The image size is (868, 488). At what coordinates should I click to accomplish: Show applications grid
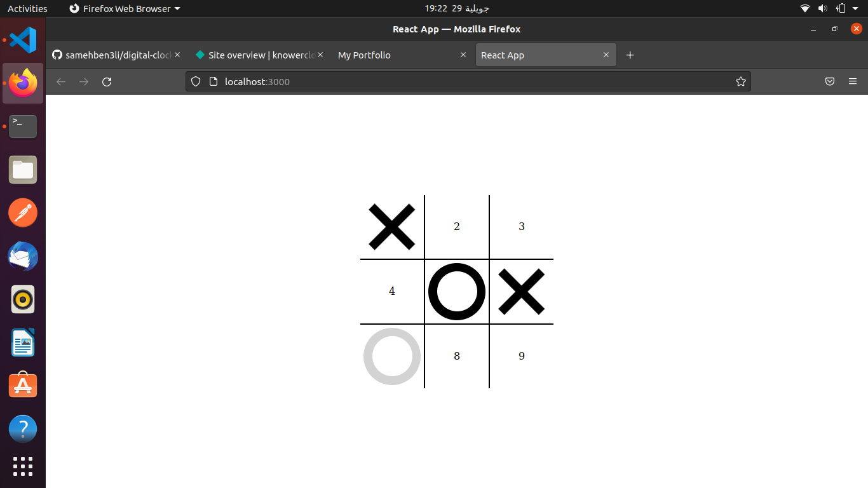click(23, 466)
